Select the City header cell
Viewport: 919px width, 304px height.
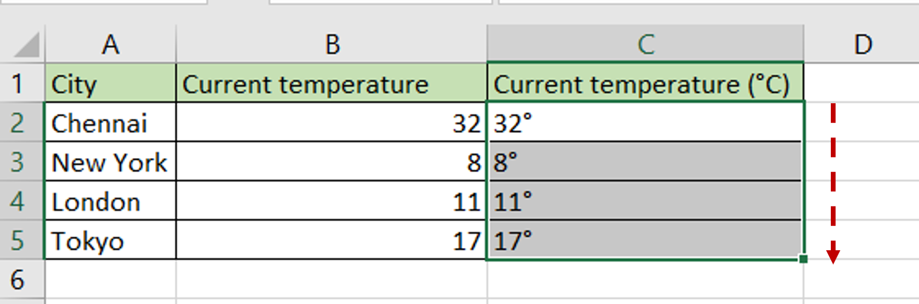pos(111,83)
